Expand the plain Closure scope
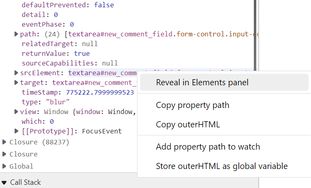The width and height of the screenshot is (311, 188). (4, 154)
